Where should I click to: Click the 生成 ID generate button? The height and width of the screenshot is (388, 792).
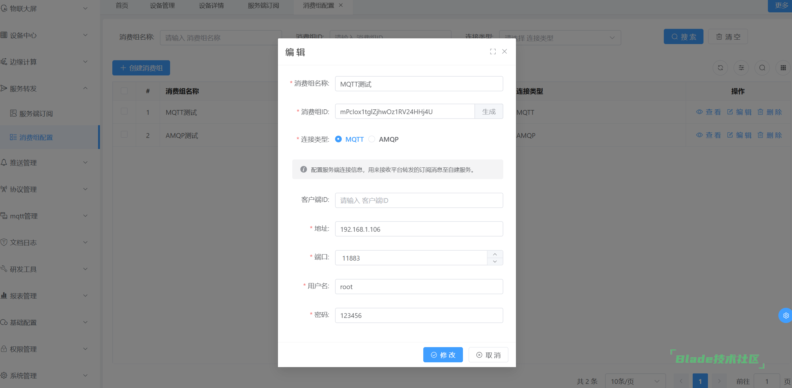point(489,112)
